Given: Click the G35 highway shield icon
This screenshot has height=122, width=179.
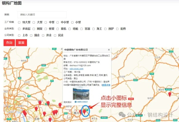Looking at the screenshot, I should tap(135, 80).
